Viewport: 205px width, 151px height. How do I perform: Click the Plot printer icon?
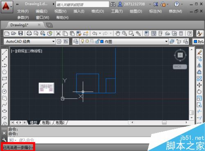coord(29,33)
